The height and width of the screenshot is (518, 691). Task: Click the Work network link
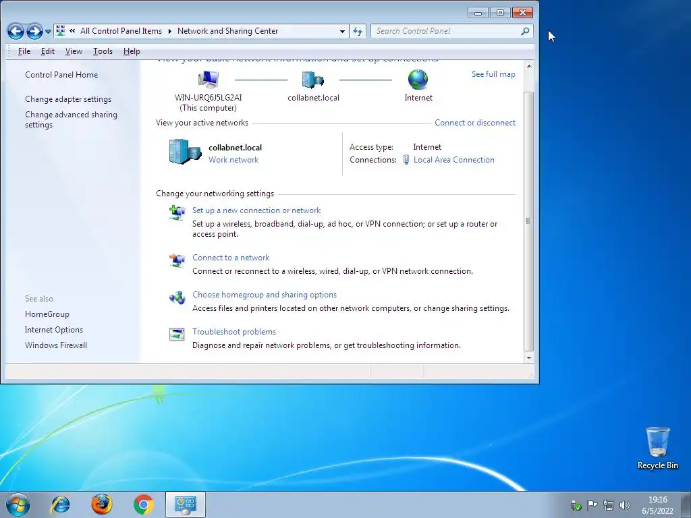click(x=233, y=160)
